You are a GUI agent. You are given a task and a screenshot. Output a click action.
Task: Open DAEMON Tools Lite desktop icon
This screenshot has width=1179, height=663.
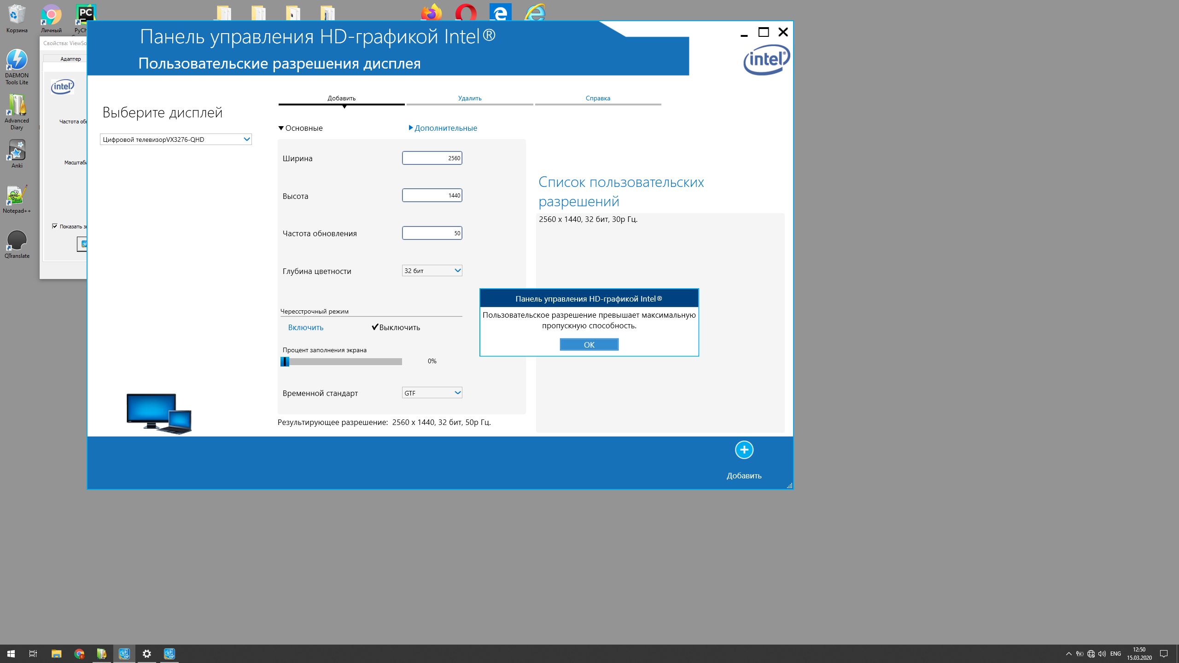(17, 67)
